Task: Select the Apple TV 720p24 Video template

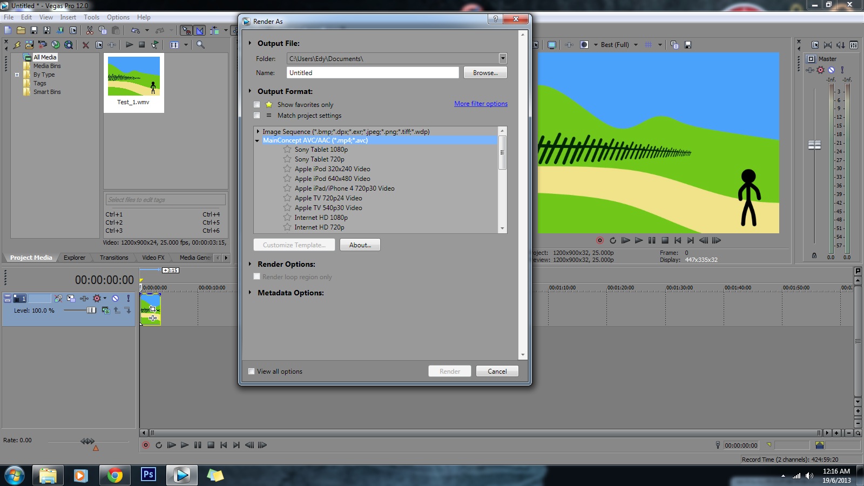Action: (328, 198)
